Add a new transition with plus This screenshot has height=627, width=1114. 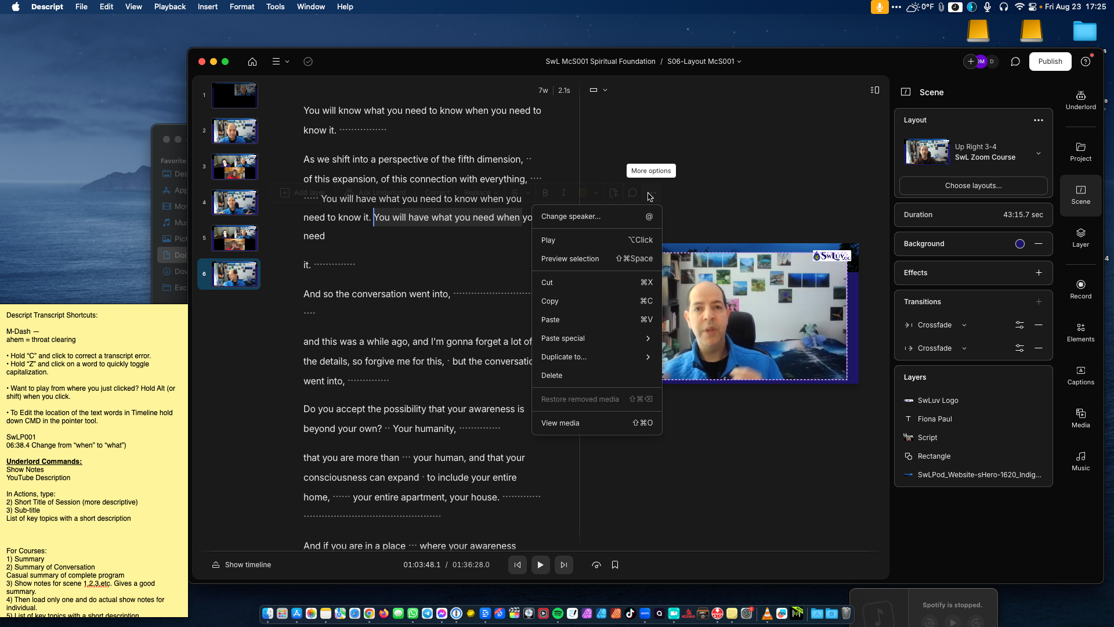point(1039,302)
